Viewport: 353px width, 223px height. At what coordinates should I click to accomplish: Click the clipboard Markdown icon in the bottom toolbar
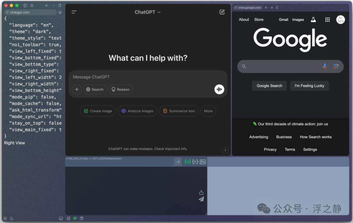(82, 218)
